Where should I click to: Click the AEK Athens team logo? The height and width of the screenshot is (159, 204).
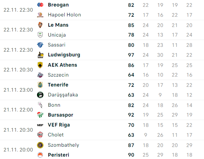pos(40,65)
